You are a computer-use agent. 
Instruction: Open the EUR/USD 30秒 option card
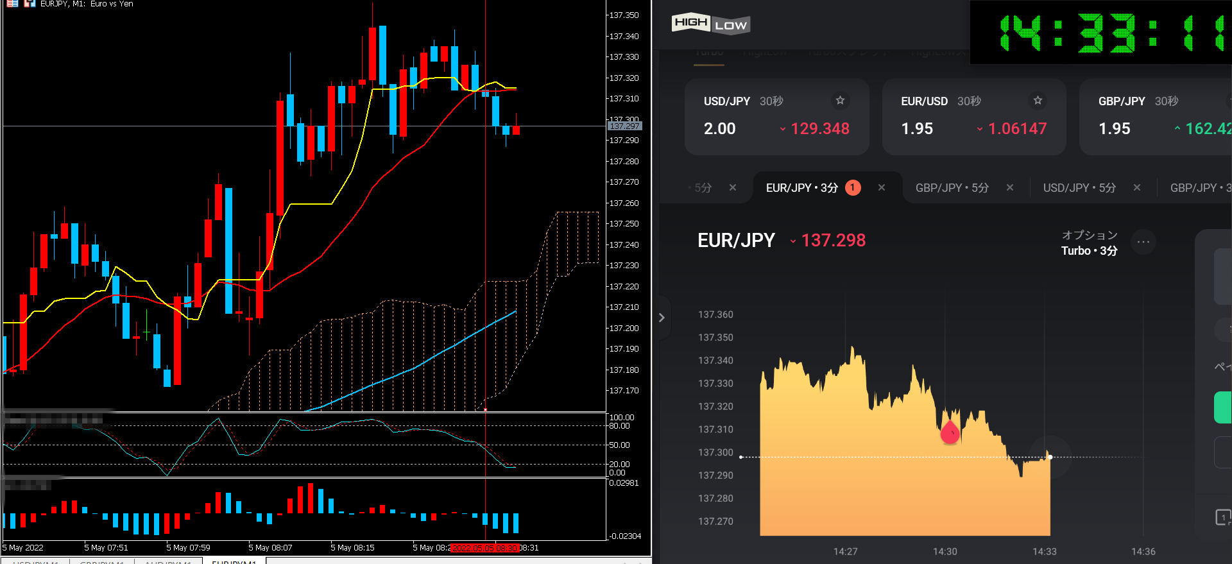click(x=974, y=117)
